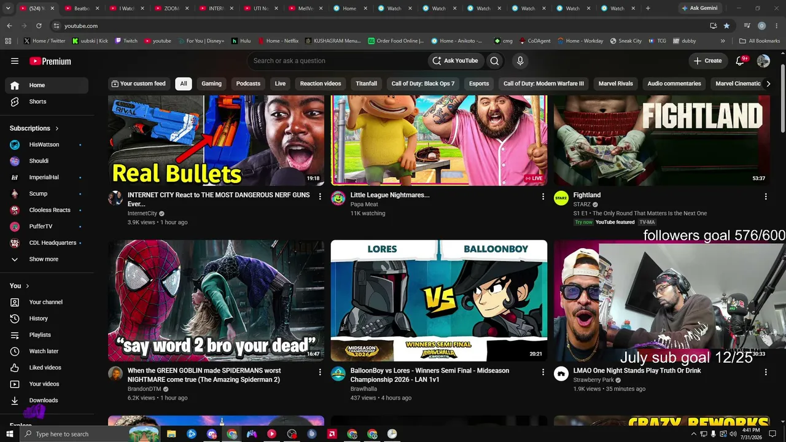Select the Podcasts filter chip
Viewport: 786px width, 442px height.
coord(248,83)
